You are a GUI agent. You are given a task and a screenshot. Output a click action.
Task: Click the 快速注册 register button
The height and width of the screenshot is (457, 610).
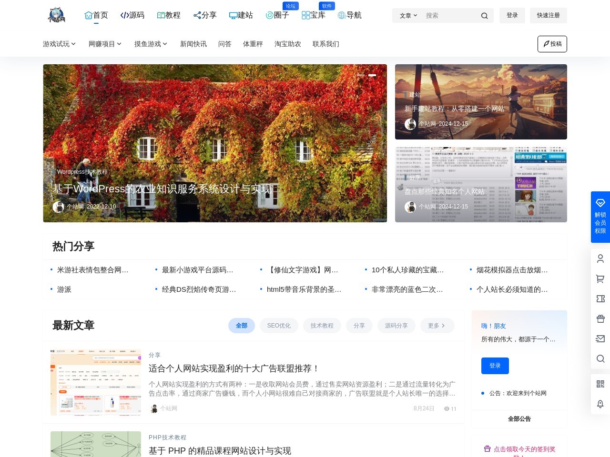[549, 15]
